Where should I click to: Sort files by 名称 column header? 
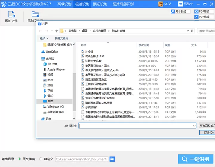pos(83,45)
